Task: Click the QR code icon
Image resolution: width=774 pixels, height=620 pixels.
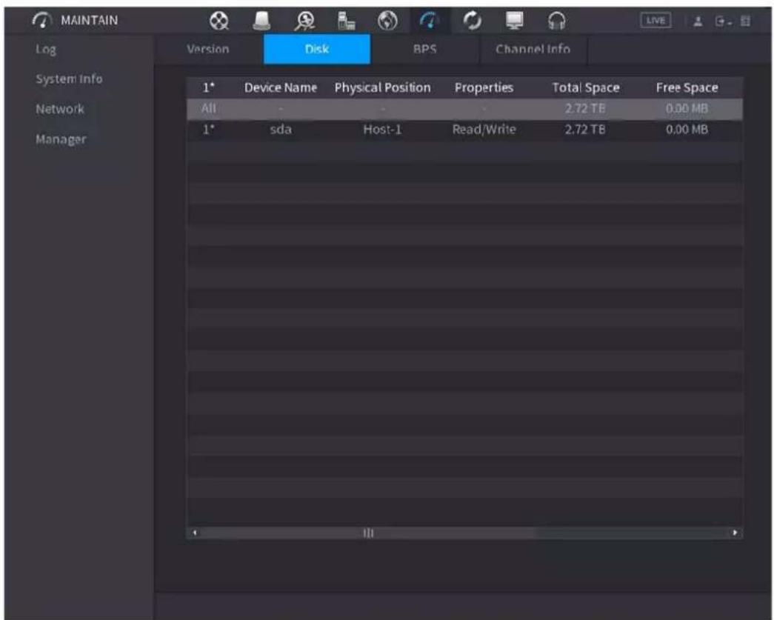Action: pos(745,21)
